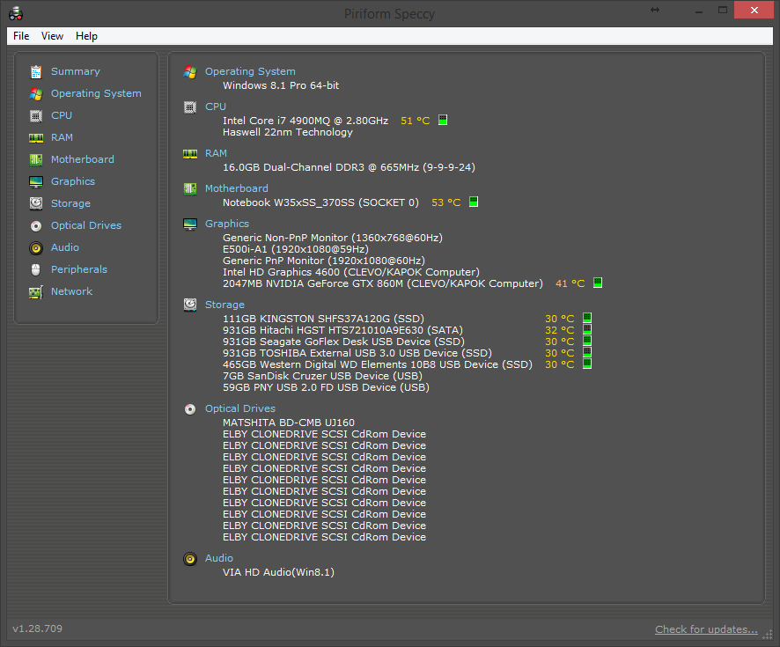
Task: Click the Summary clipboard icon in sidebar
Action: tap(36, 72)
